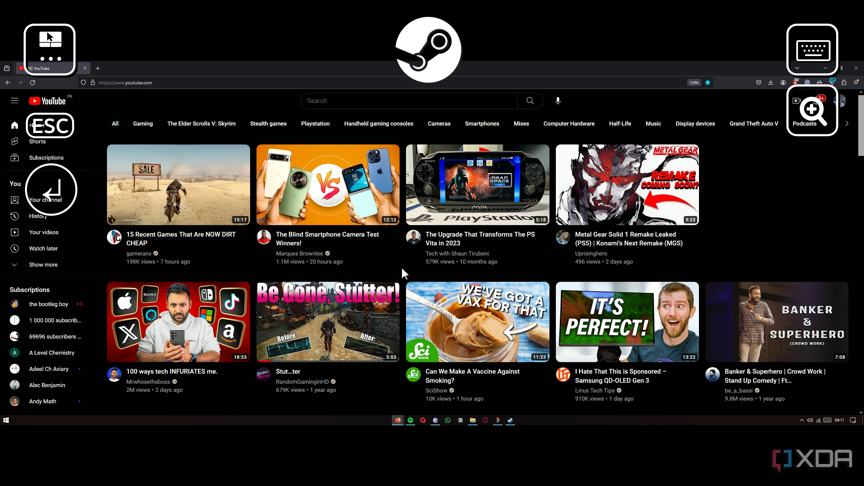This screenshot has width=864, height=486.
Task: Click the search magnifier button
Action: [530, 101]
